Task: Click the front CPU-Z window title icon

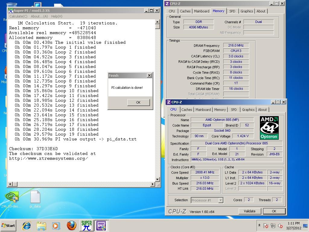Action: pos(168,102)
